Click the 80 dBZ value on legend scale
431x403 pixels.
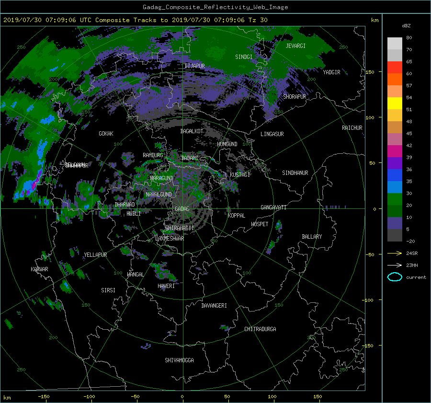click(x=409, y=38)
